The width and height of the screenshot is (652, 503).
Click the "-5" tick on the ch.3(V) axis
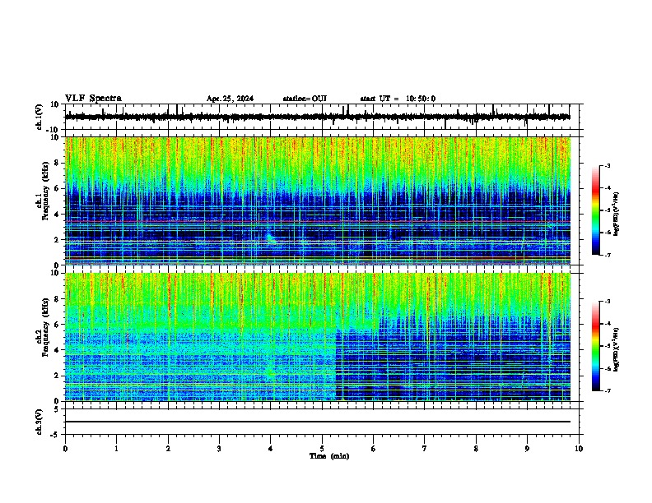[55, 435]
